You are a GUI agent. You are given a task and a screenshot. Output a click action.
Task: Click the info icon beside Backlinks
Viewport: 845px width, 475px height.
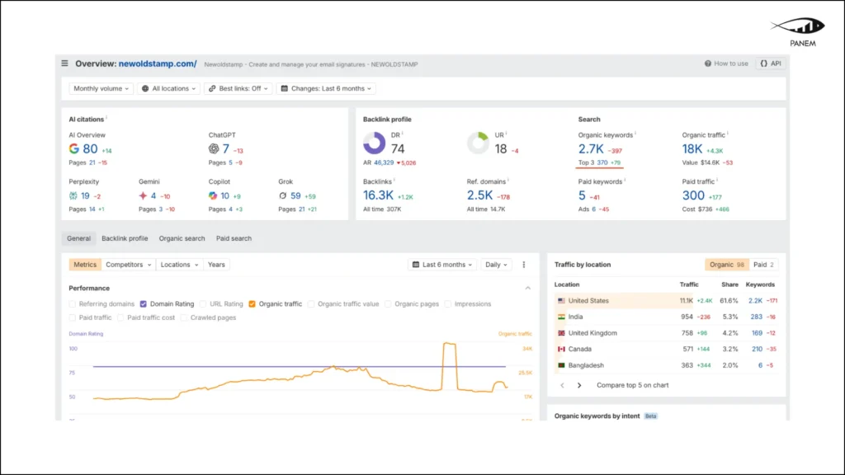394,180
